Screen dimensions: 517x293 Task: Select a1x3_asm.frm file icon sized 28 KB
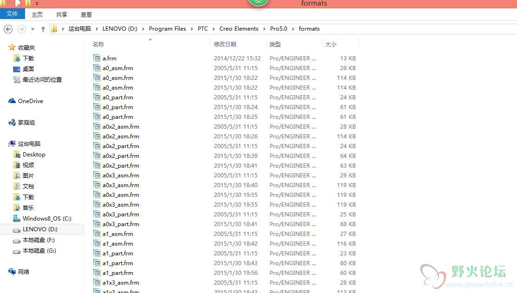97,282
